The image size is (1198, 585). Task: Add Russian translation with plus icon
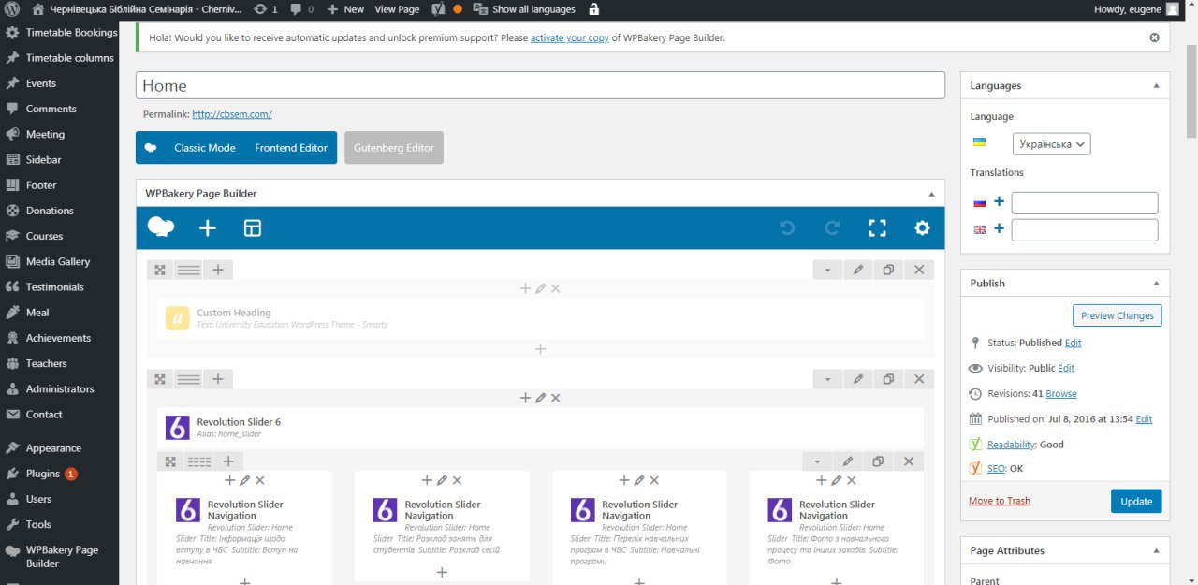pyautogui.click(x=999, y=201)
